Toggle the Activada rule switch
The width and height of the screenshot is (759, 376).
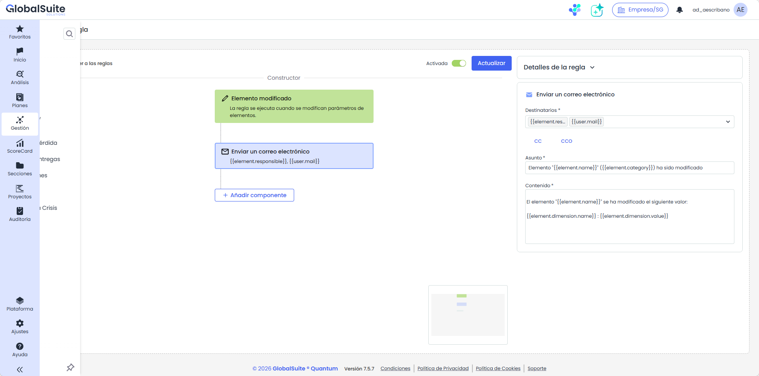459,63
